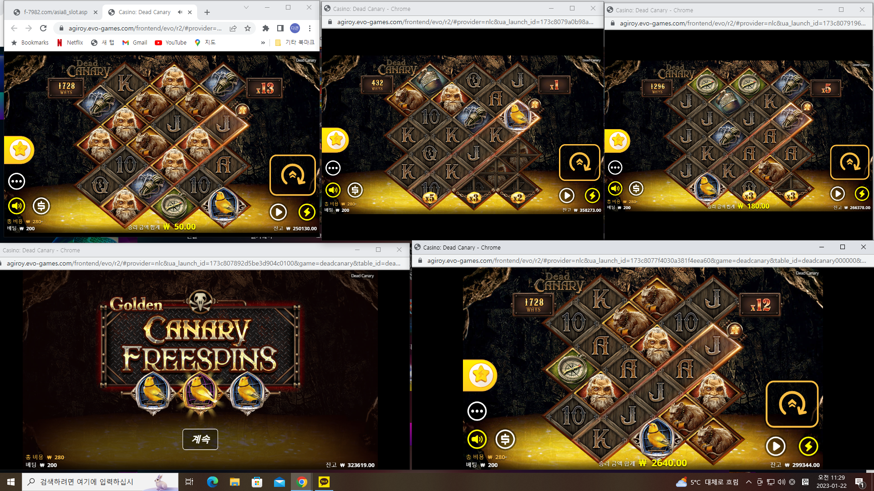
Task: Spin the reels in the x1 multiplier game
Action: [x=579, y=162]
